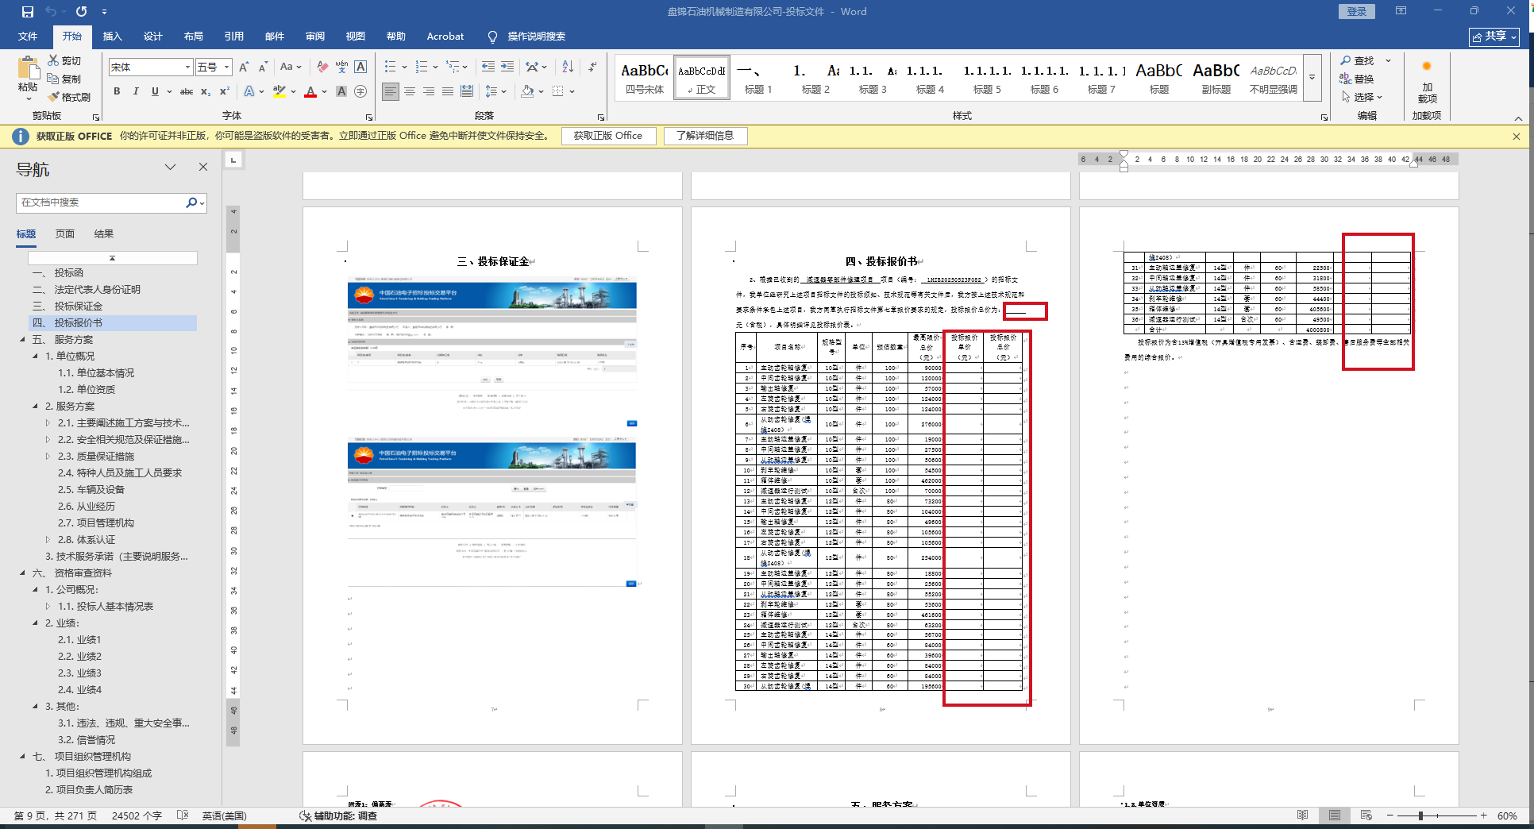Copy the selection with 复制

[x=65, y=79]
